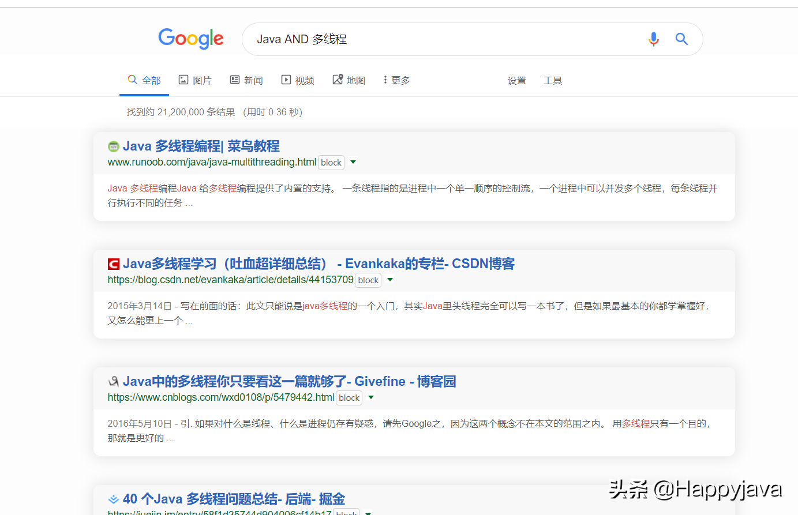The width and height of the screenshot is (798, 515).
Task: Click the red CSDN favicon
Action: [114, 264]
